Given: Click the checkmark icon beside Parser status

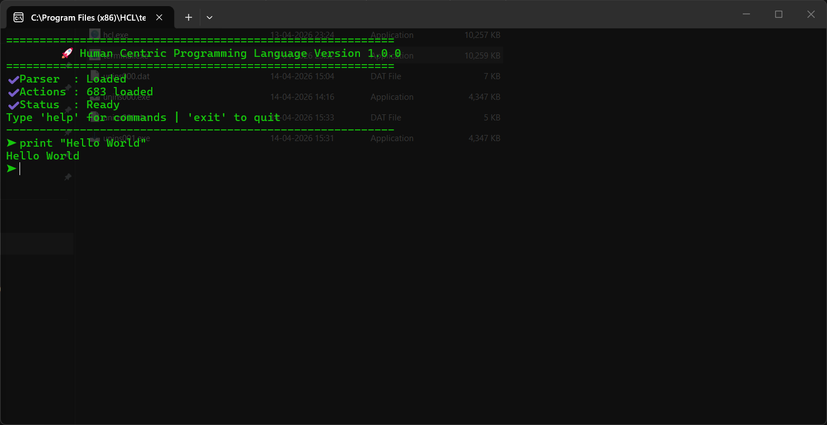Looking at the screenshot, I should (x=12, y=79).
